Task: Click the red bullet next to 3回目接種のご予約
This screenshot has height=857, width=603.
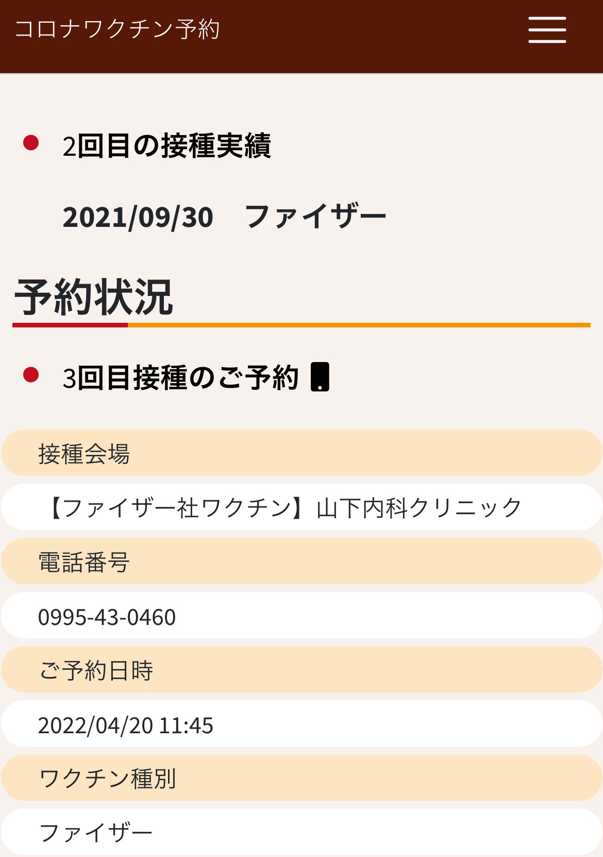Action: coord(31,374)
